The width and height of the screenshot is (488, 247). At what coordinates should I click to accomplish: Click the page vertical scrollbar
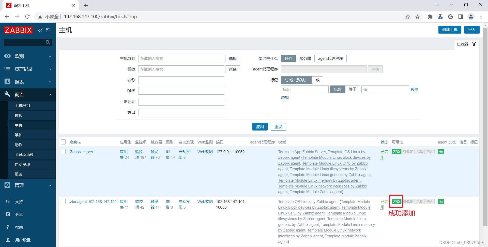point(485,127)
